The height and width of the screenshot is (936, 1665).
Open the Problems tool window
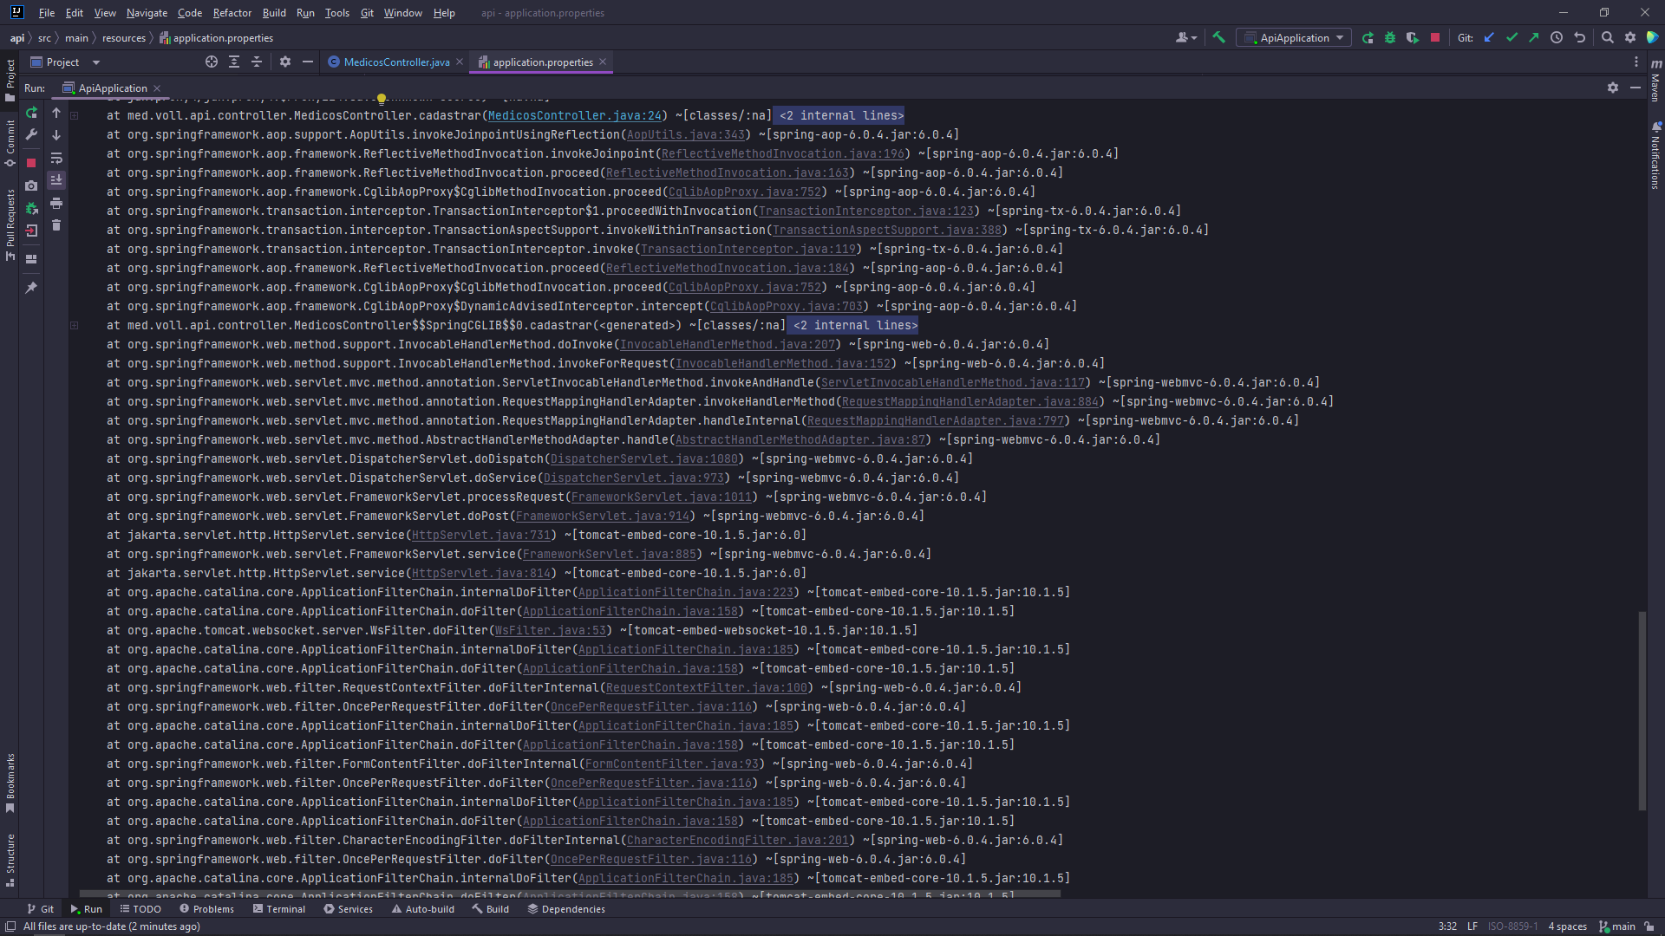tap(206, 909)
